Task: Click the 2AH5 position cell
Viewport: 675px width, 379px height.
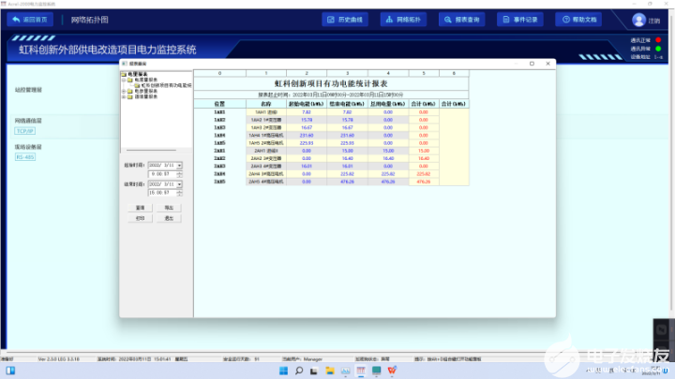Action: (x=219, y=182)
